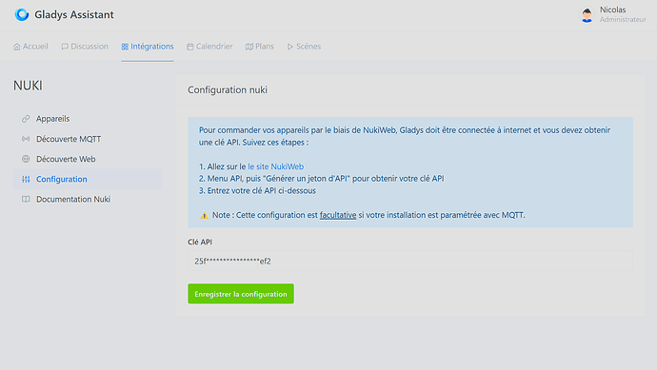Open Découverte MQTT in the sidebar

point(88,139)
